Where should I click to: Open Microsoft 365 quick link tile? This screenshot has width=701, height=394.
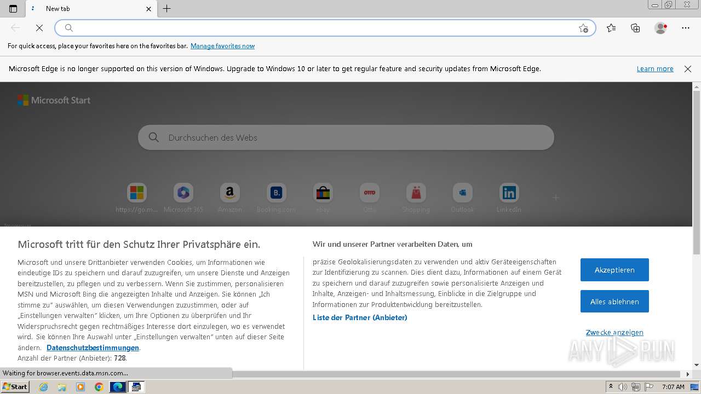click(183, 198)
